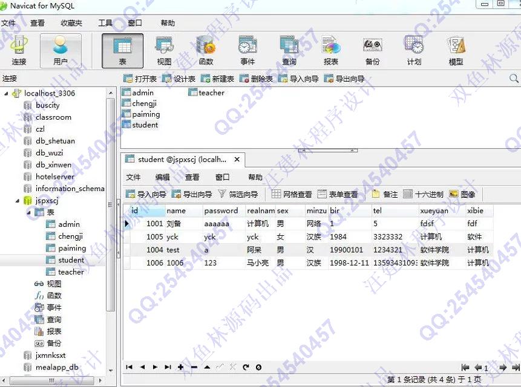Viewport: 521px width, 387px height.
Task: Add a new record with plus icon
Action: [x=181, y=367]
